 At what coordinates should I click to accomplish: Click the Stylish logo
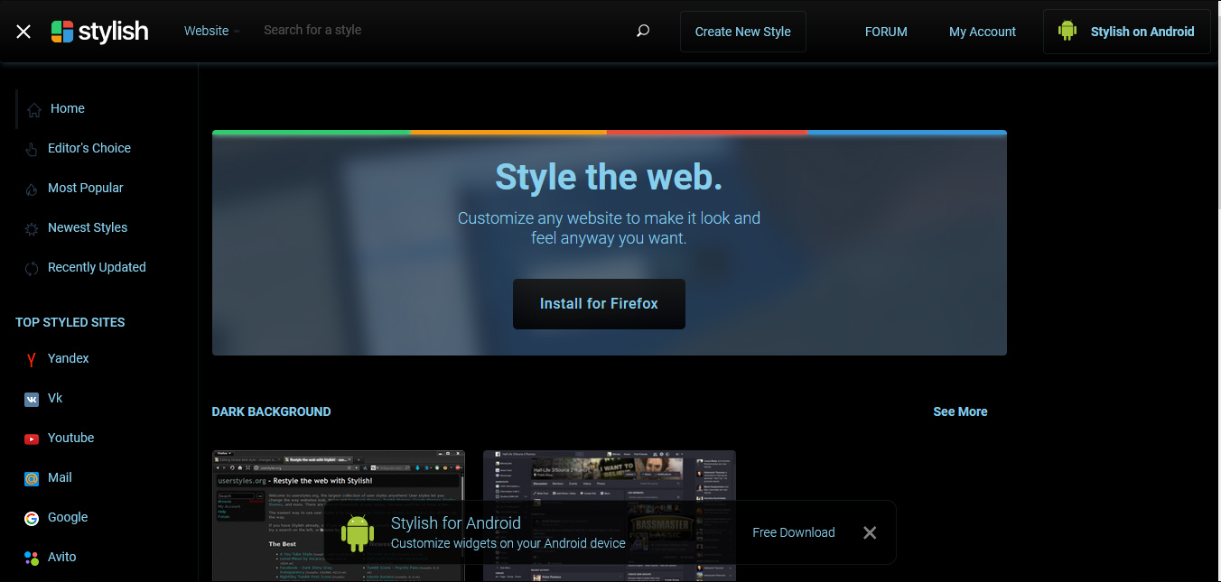click(x=99, y=32)
